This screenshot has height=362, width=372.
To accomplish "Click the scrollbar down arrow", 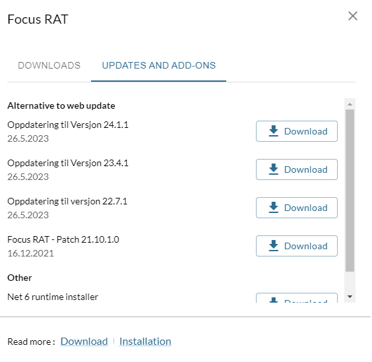I will tap(350, 297).
